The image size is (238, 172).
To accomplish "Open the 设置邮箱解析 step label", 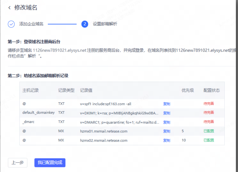I will [105, 24].
